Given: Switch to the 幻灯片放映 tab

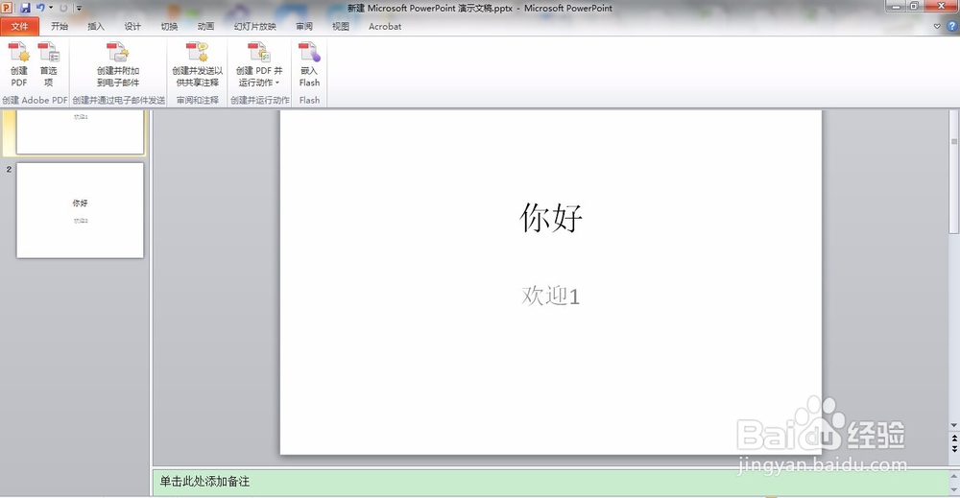Looking at the screenshot, I should (x=255, y=26).
